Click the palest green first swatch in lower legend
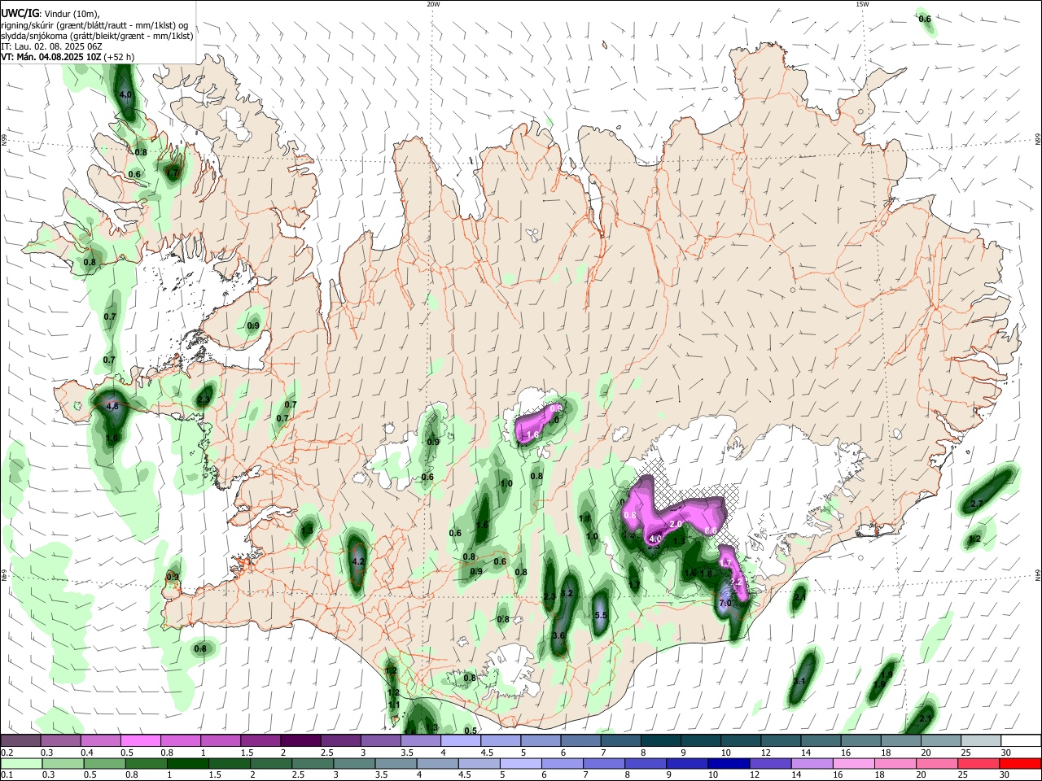Screen dimensions: 1042x781 pos(20,763)
